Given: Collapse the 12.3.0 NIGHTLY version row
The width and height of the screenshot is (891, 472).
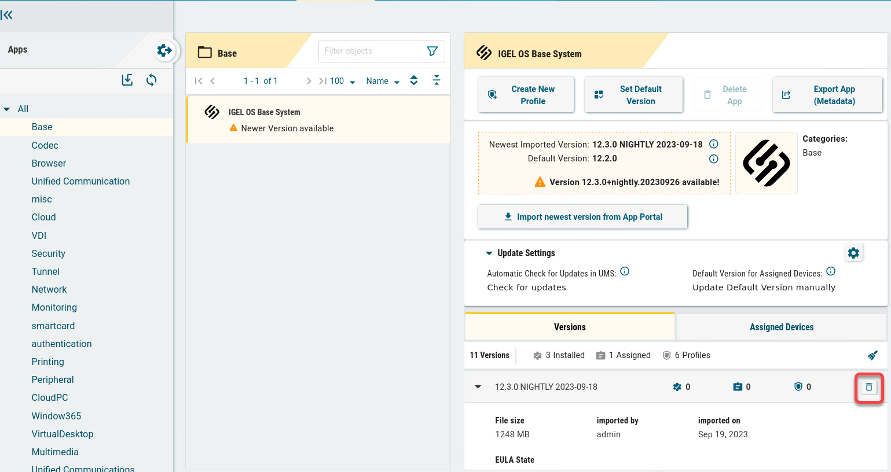Looking at the screenshot, I should (x=478, y=387).
